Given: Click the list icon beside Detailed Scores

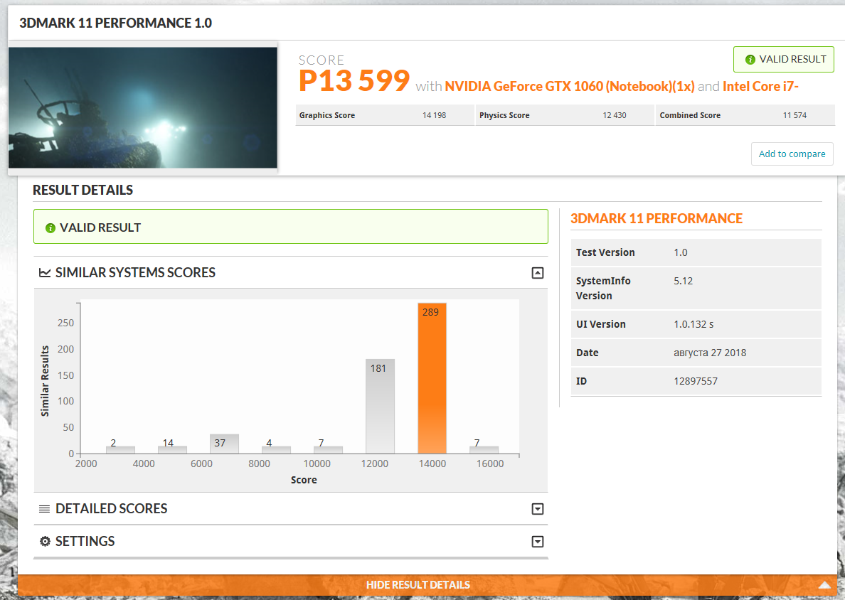Looking at the screenshot, I should [45, 509].
